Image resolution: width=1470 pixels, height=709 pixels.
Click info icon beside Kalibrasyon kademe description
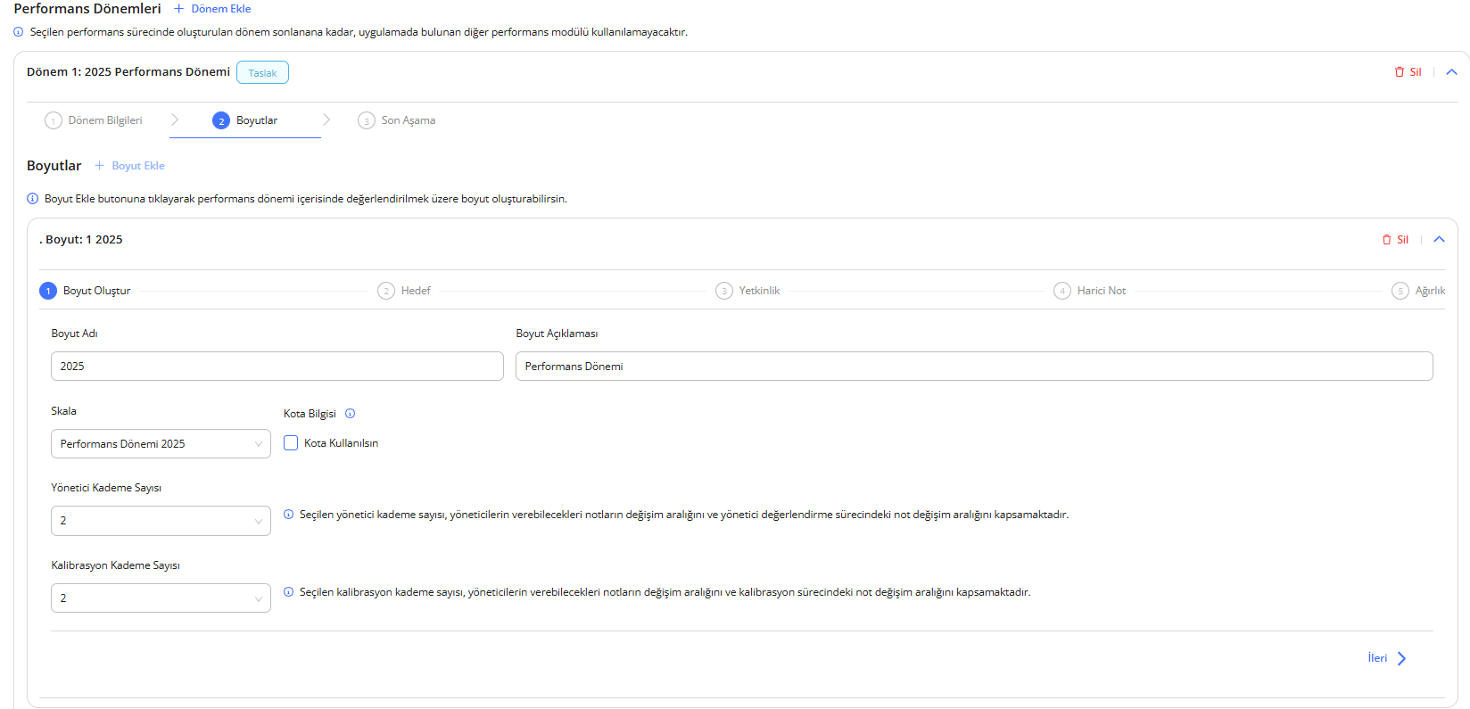click(288, 592)
